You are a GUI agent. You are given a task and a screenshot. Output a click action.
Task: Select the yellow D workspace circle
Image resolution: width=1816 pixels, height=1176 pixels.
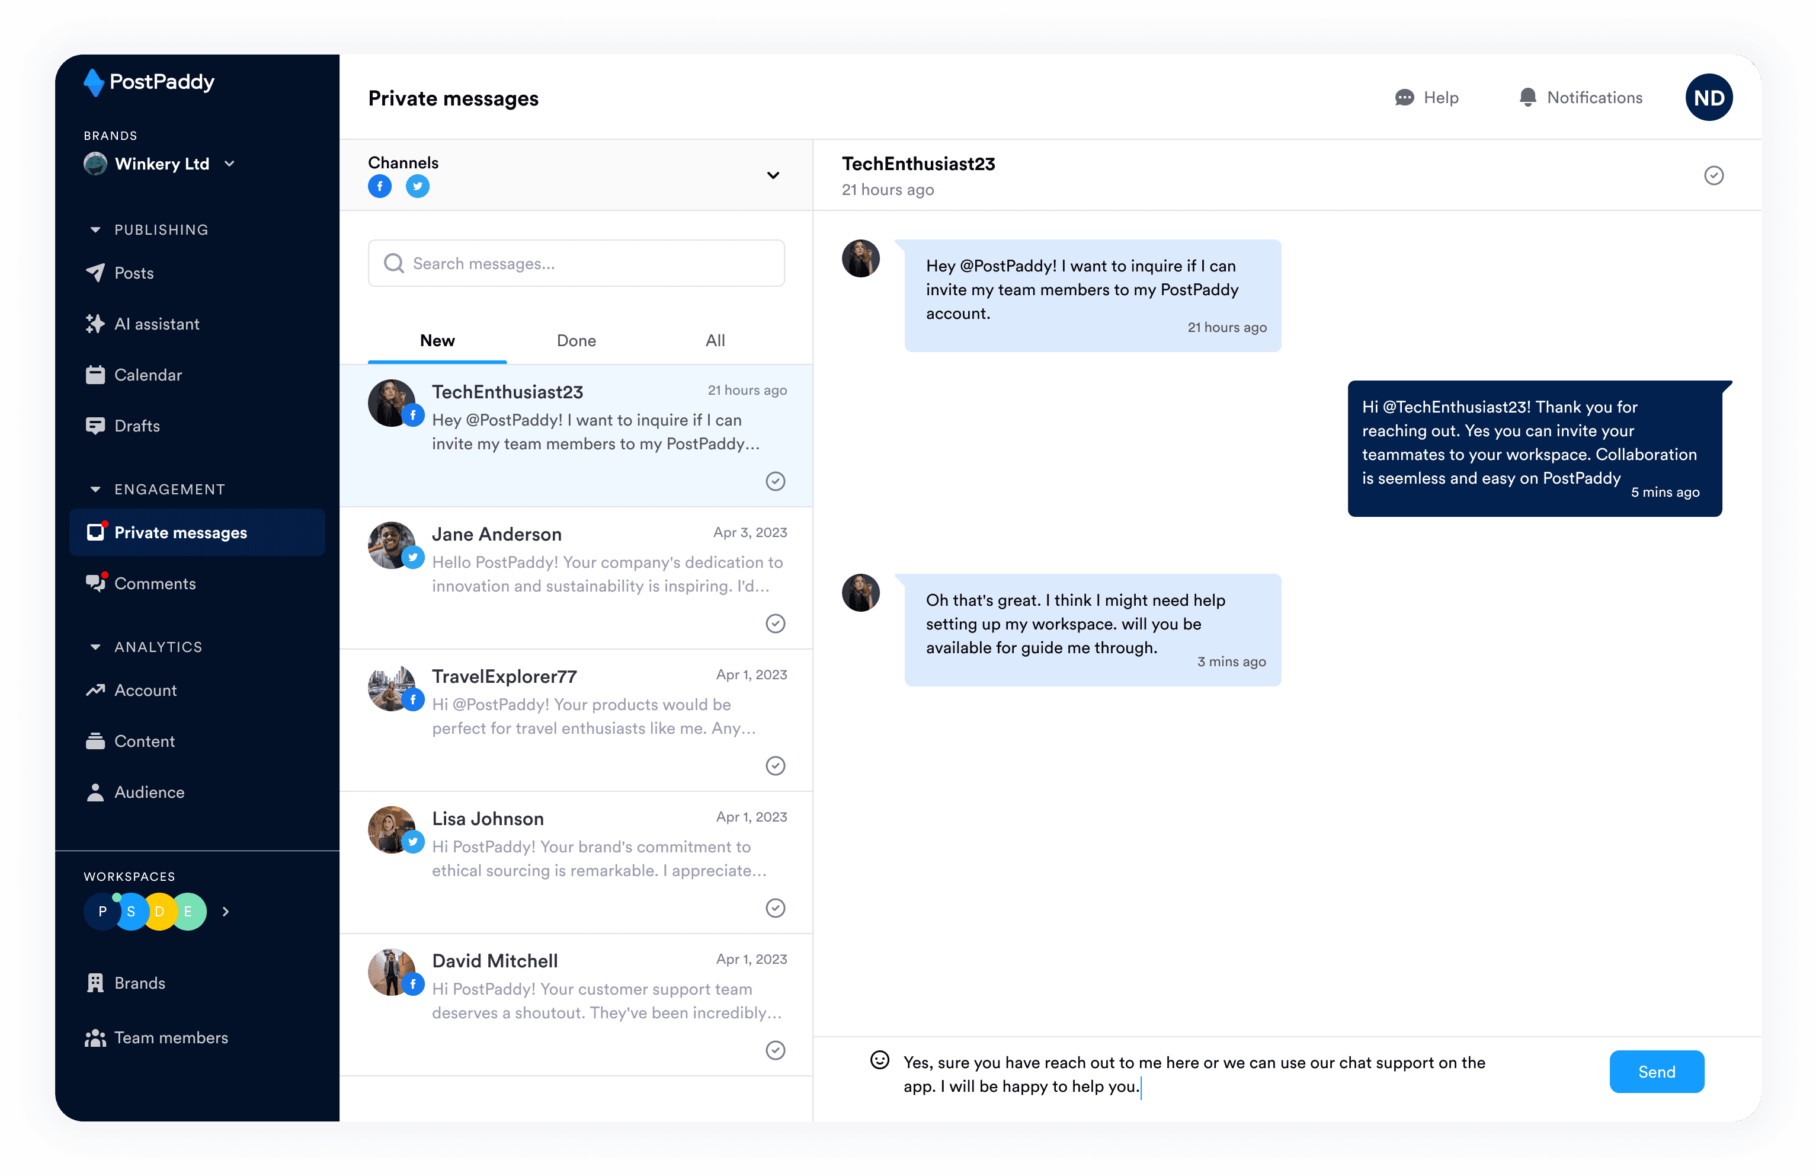click(161, 911)
